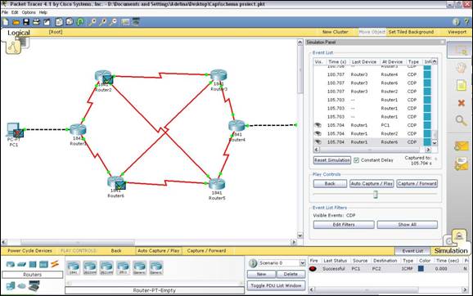
Task: Click the Print toolbar icon
Action: (x=37, y=22)
